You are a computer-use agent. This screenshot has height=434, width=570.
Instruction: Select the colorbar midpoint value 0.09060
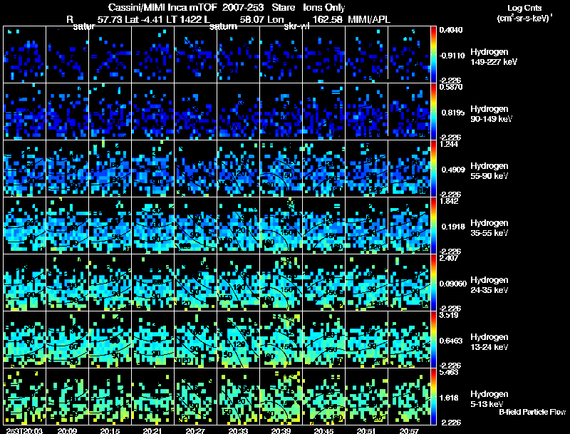pos(453,284)
